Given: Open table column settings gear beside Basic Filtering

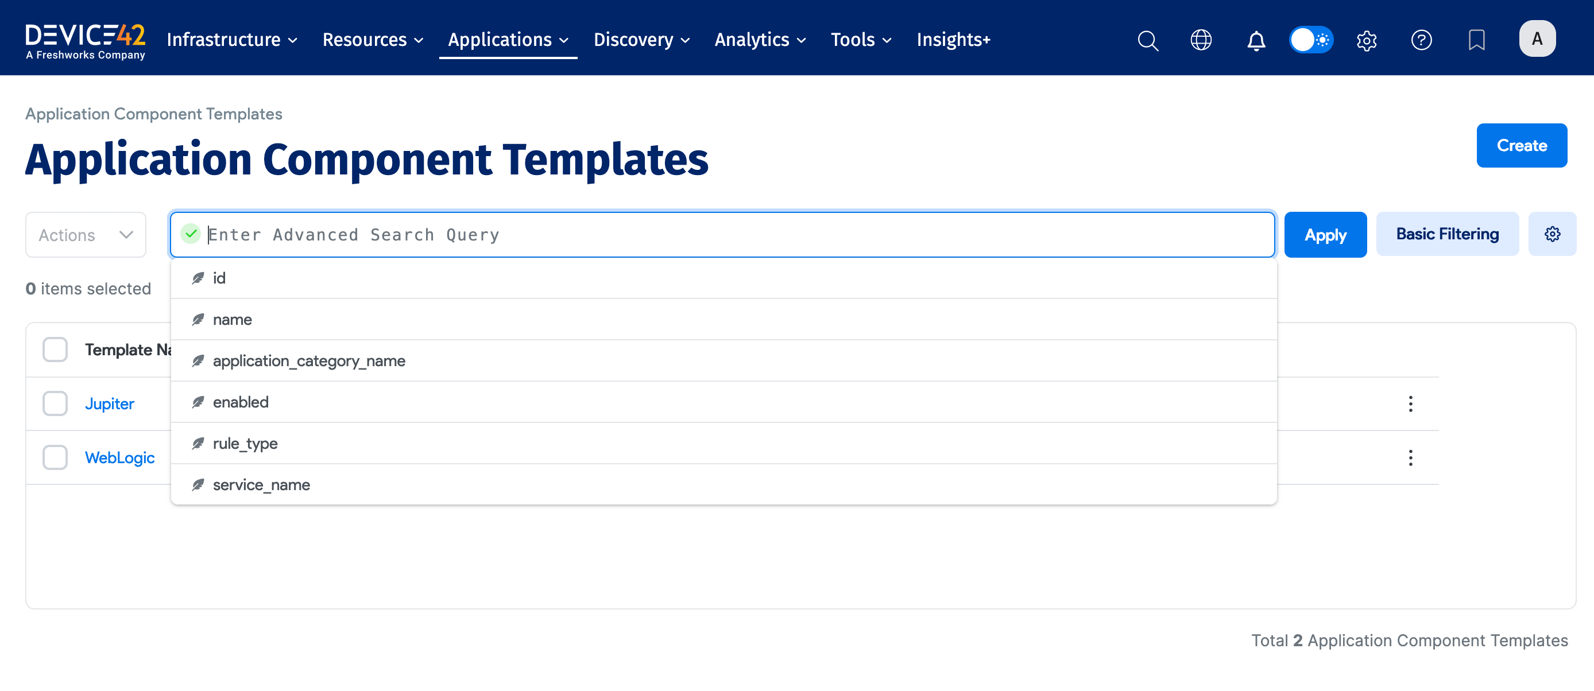Looking at the screenshot, I should 1552,235.
